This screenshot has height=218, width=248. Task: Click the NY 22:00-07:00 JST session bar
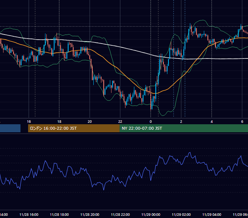183,128
